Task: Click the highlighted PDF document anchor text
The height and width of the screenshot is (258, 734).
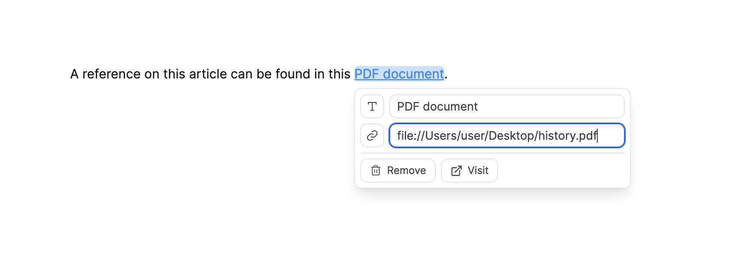Action: pos(399,74)
